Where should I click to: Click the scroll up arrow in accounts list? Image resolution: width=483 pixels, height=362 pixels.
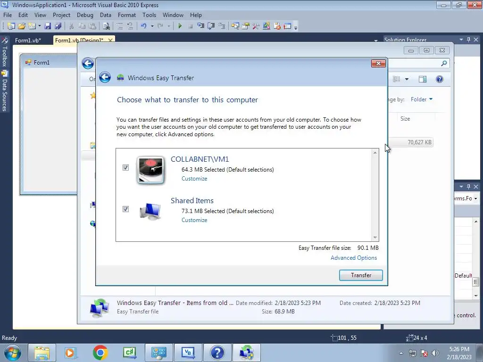click(375, 153)
